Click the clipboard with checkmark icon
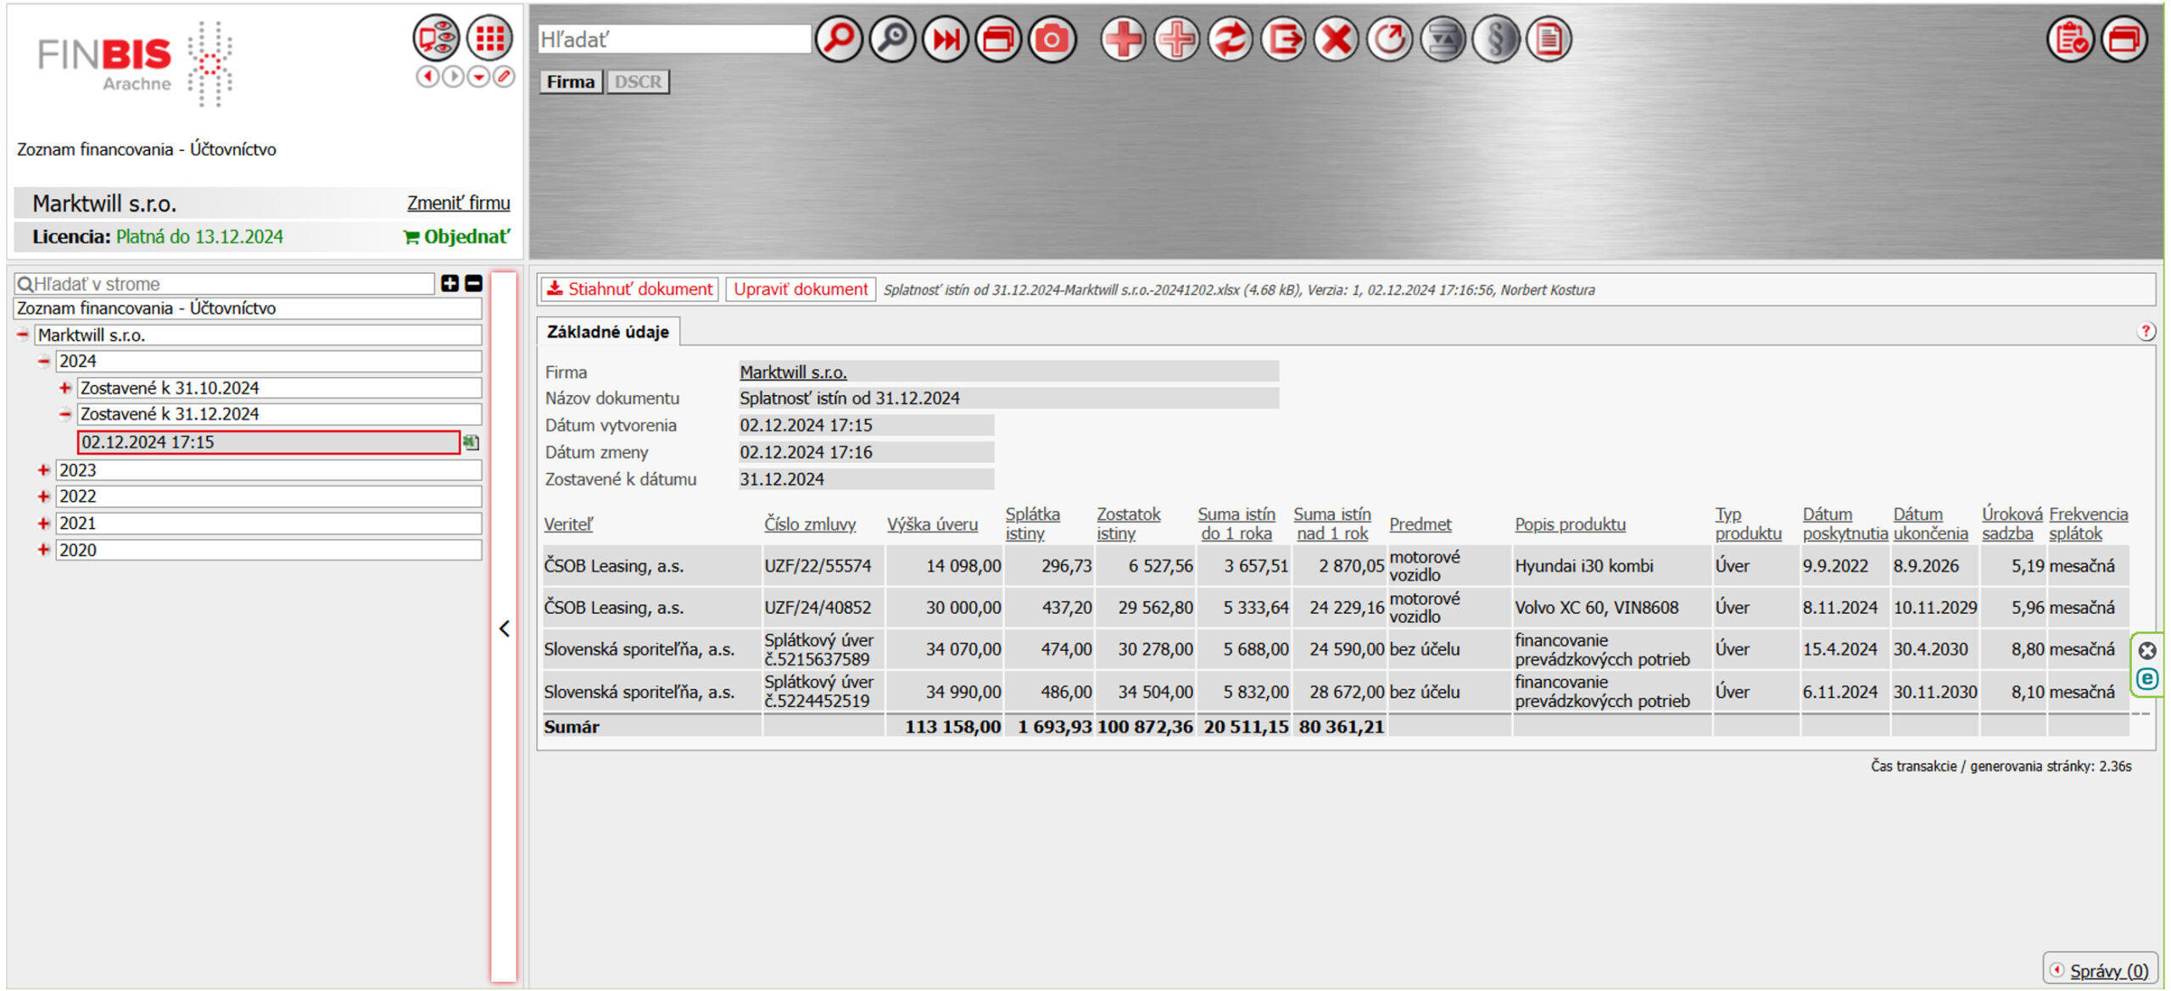This screenshot has width=2171, height=991. click(2070, 39)
